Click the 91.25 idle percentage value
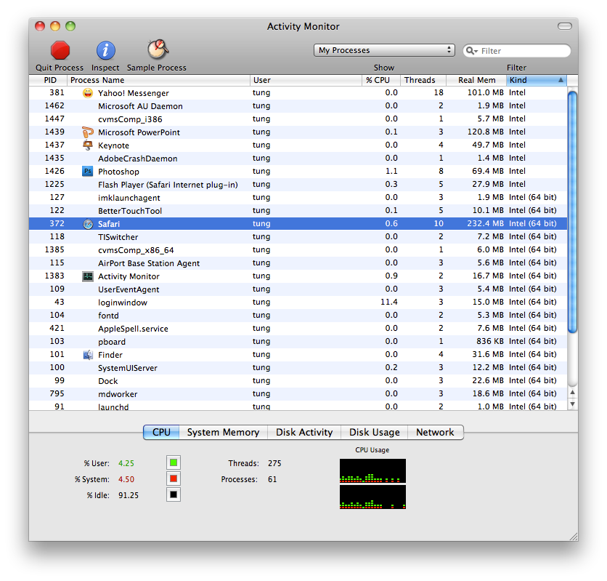Image resolution: width=607 pixels, height=581 pixels. pyautogui.click(x=129, y=495)
